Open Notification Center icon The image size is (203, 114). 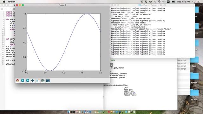click(x=198, y=2)
